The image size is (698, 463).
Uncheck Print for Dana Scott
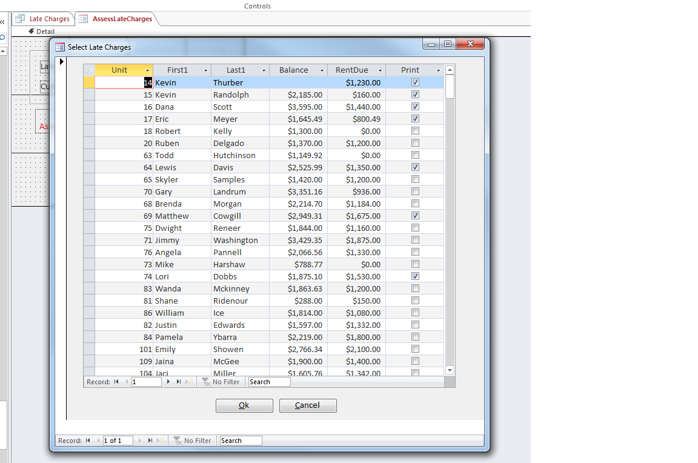415,107
